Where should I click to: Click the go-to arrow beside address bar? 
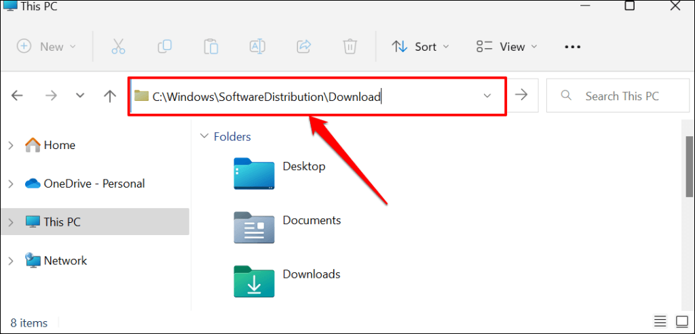point(522,95)
